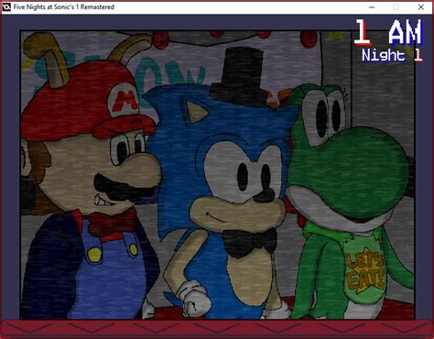Viewport: 434px width, 339px height.
Task: Open the camera monitor using the red bottom bar
Action: tap(217, 327)
